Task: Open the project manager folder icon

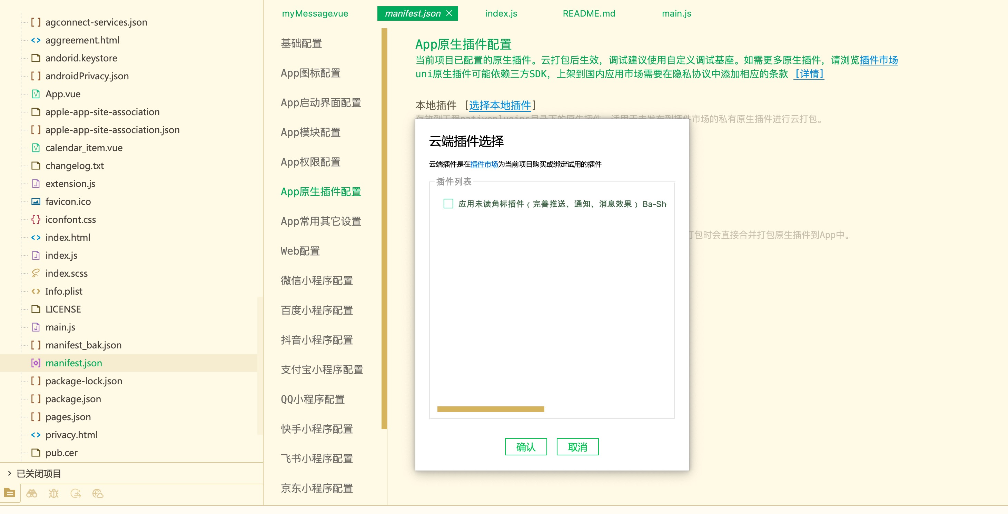Action: point(10,493)
